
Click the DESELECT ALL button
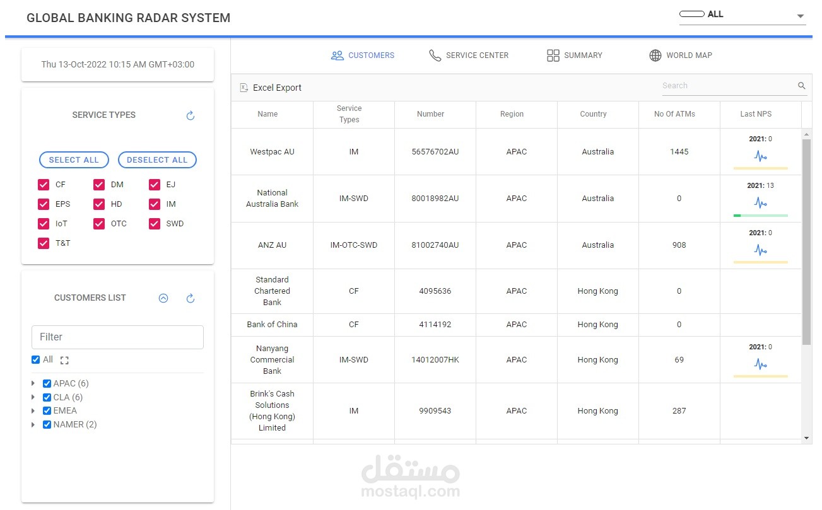(x=157, y=159)
